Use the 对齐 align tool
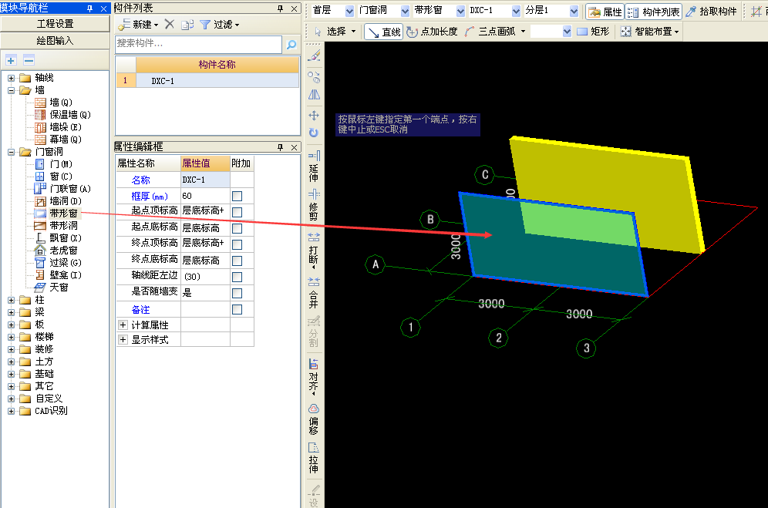This screenshot has height=508, width=768. coord(314,376)
